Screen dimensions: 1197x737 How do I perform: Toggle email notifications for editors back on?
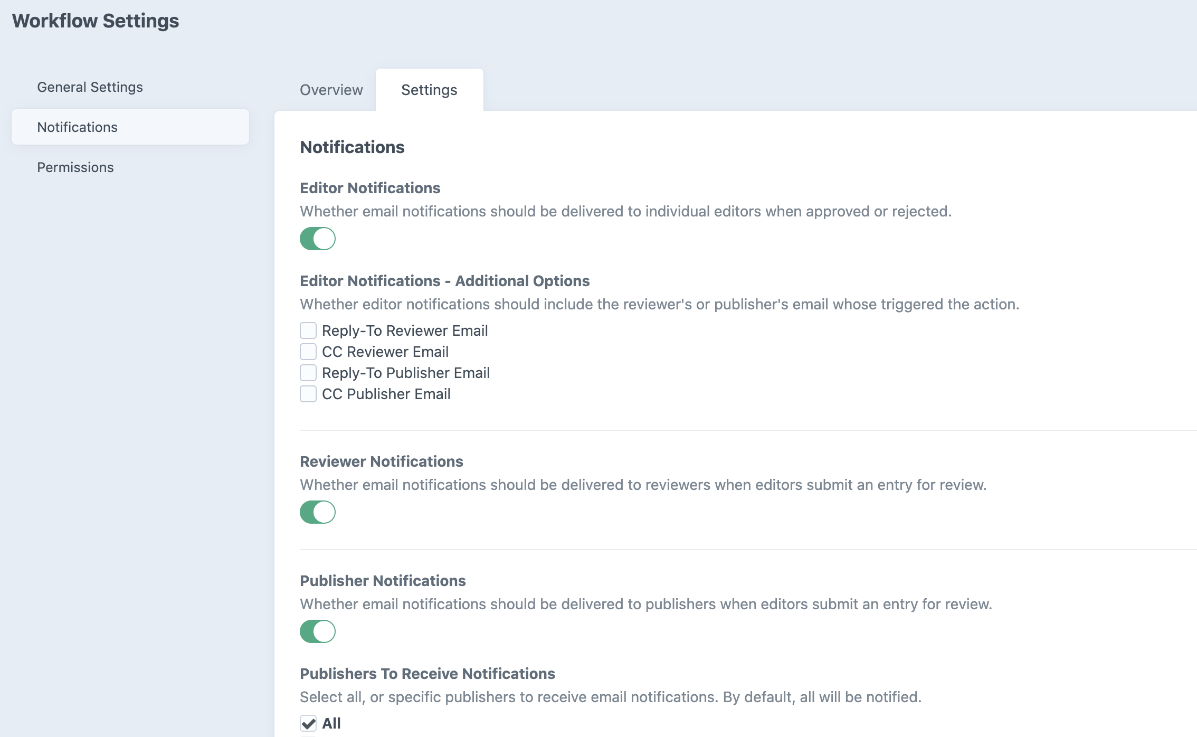click(x=317, y=239)
